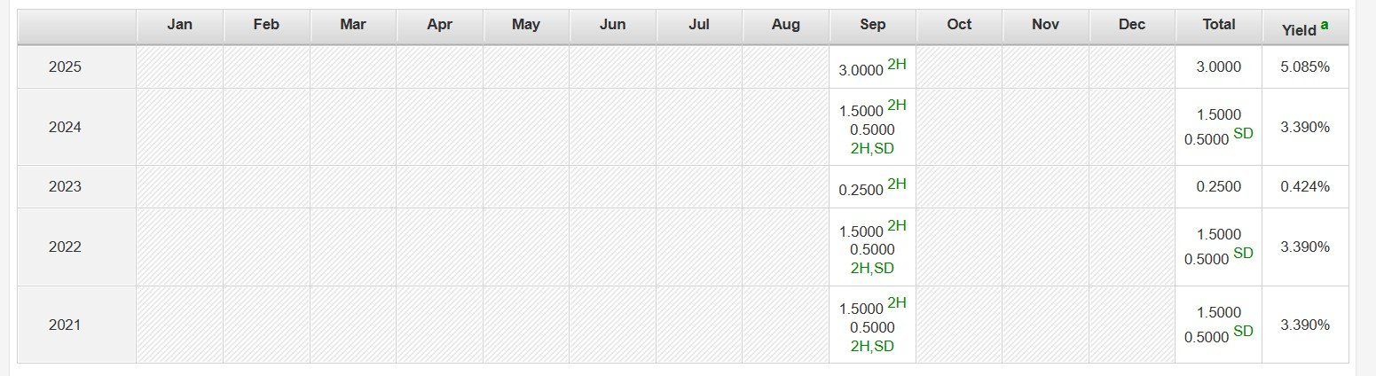1376x376 pixels.
Task: Click the 2021 row label
Action: [x=65, y=325]
